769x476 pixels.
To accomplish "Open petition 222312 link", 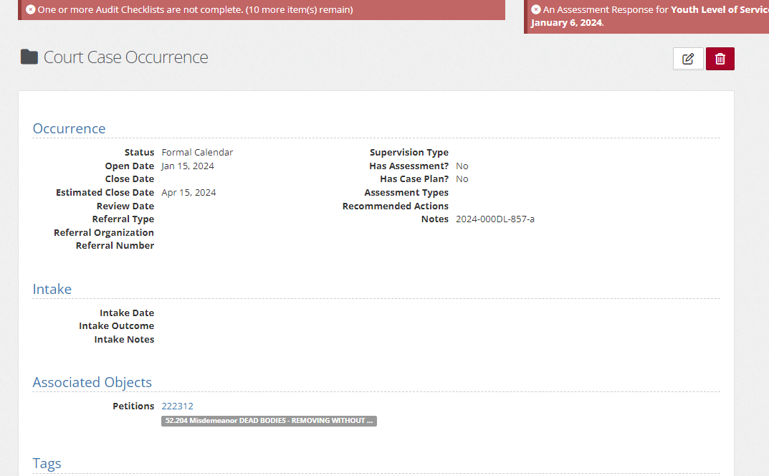I will [x=177, y=406].
